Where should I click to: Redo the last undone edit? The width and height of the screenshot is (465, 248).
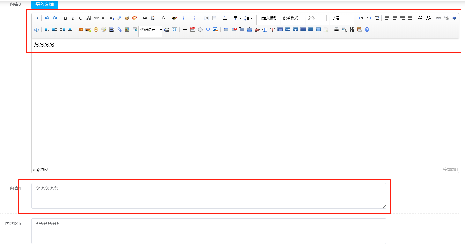(55, 18)
